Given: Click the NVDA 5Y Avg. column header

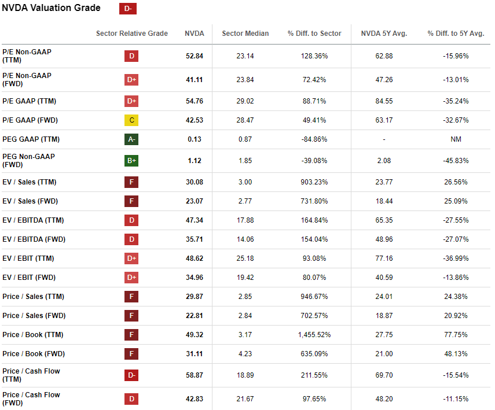Looking at the screenshot, I should coord(384,34).
